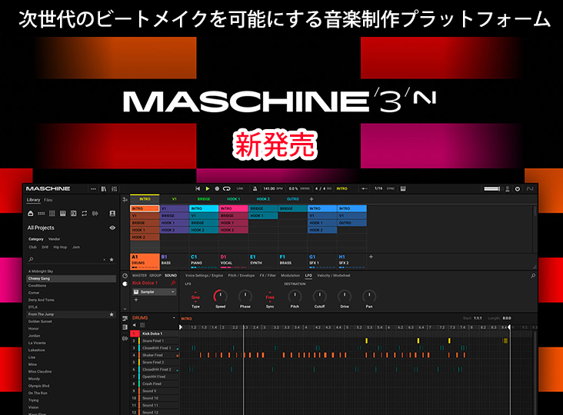Open the Sampler plug-in dropdown

pos(155,292)
